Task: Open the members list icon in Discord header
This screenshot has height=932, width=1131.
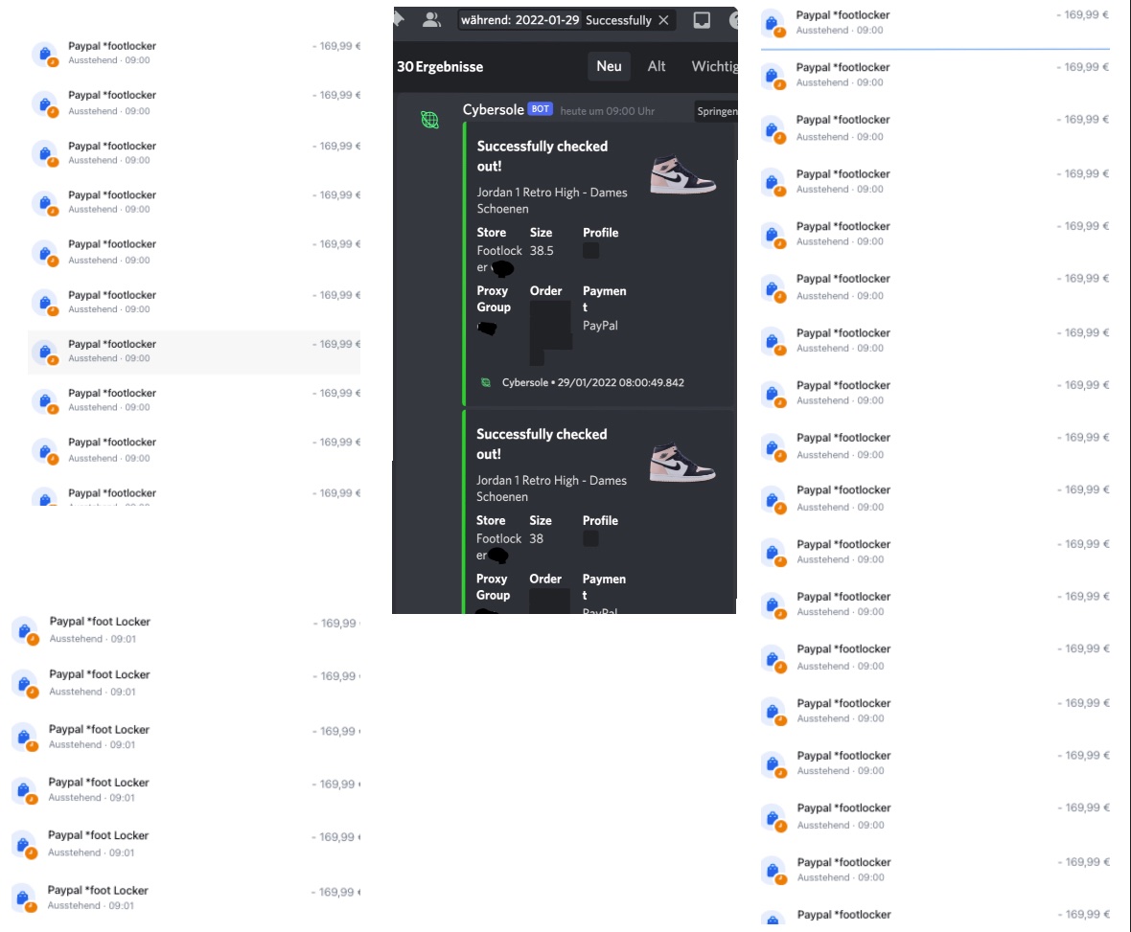Action: (431, 20)
